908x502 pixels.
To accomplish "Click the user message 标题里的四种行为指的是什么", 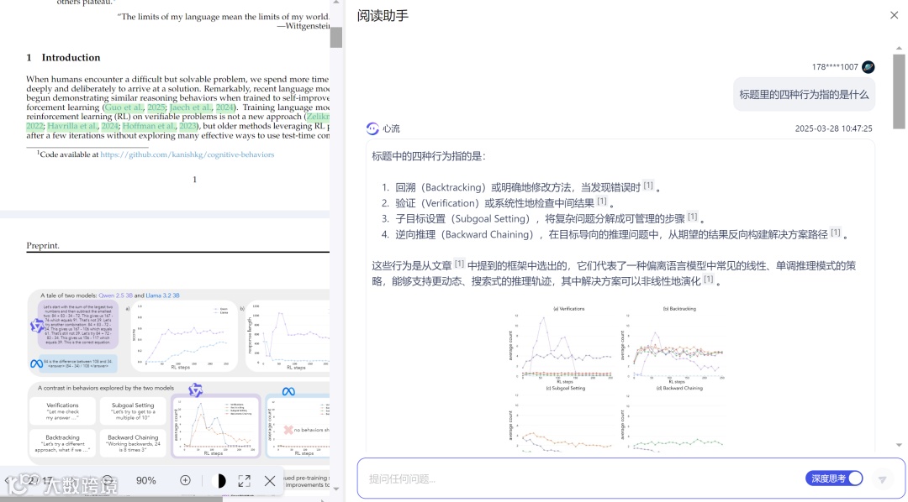I will point(804,95).
